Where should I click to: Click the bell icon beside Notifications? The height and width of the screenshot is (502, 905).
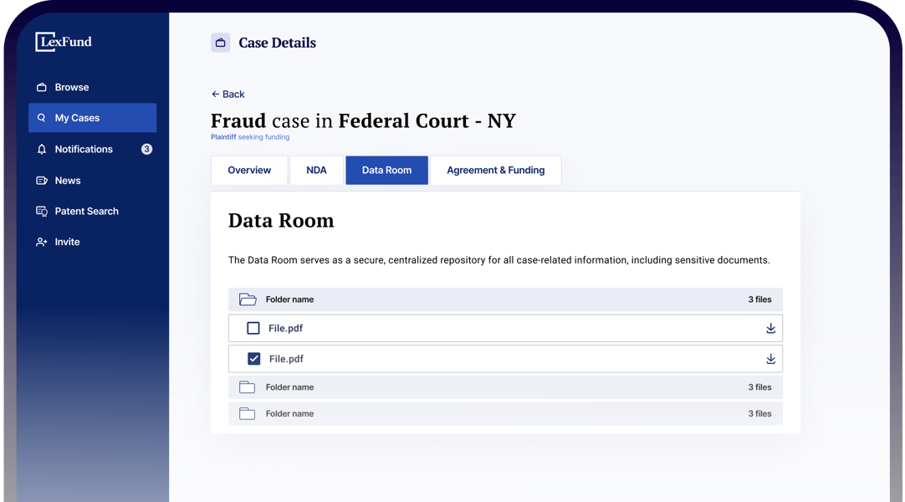pos(42,149)
